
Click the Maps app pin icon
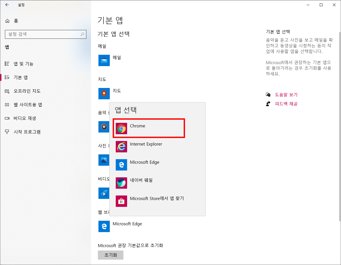pyautogui.click(x=104, y=94)
